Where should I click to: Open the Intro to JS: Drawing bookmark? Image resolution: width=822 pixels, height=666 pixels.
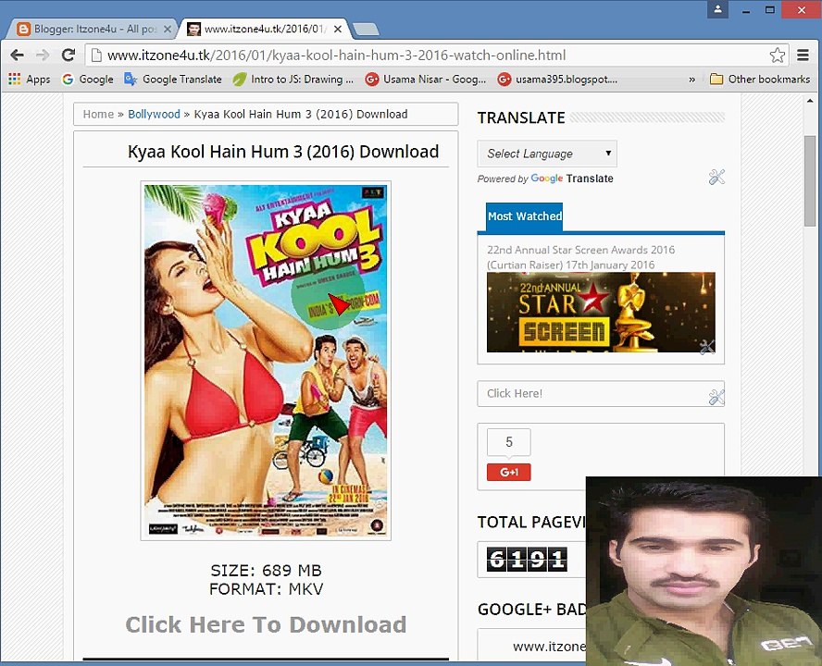coord(293,80)
